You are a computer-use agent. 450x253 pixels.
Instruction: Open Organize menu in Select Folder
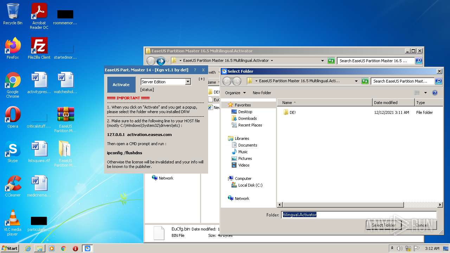[235, 93]
